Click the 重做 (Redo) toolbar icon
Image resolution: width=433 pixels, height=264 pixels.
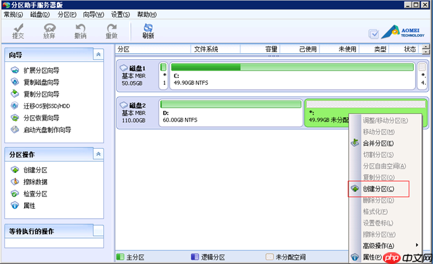[111, 30]
